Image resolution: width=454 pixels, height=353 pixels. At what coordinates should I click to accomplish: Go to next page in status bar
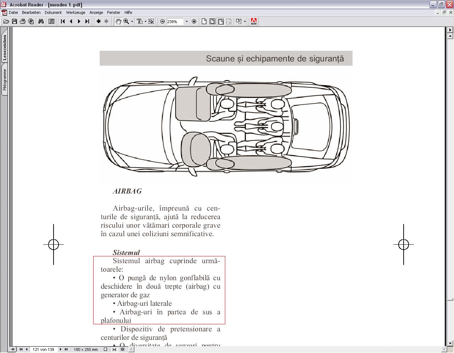click(x=61, y=349)
